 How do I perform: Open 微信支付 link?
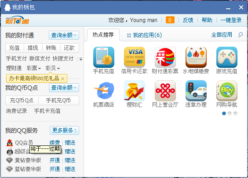point(40,59)
